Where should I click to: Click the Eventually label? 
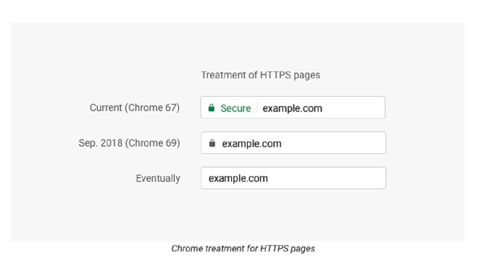point(158,178)
